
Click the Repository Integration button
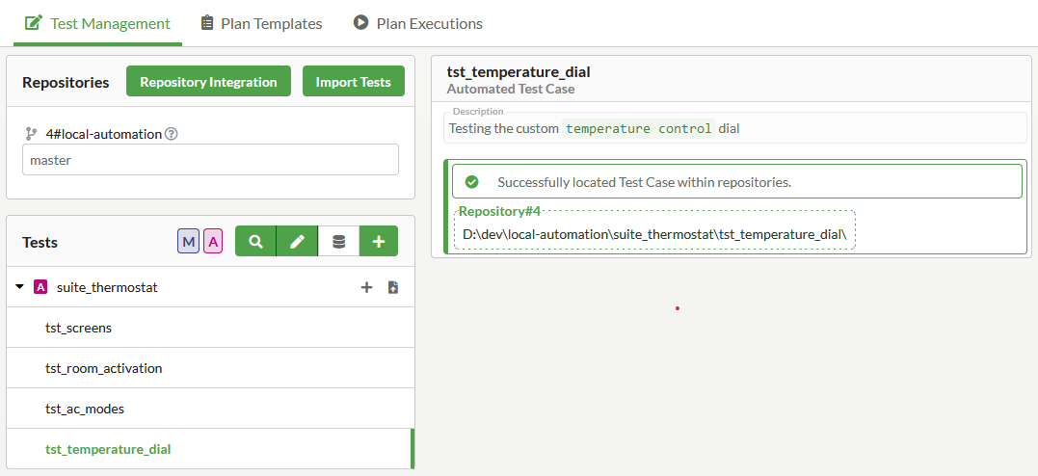click(x=208, y=82)
